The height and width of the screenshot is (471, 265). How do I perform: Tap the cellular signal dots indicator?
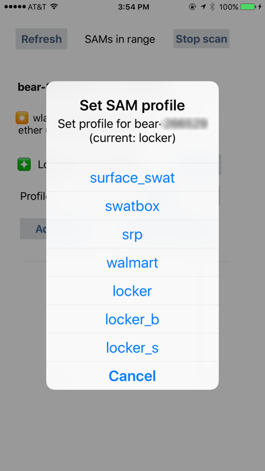(x=15, y=7)
